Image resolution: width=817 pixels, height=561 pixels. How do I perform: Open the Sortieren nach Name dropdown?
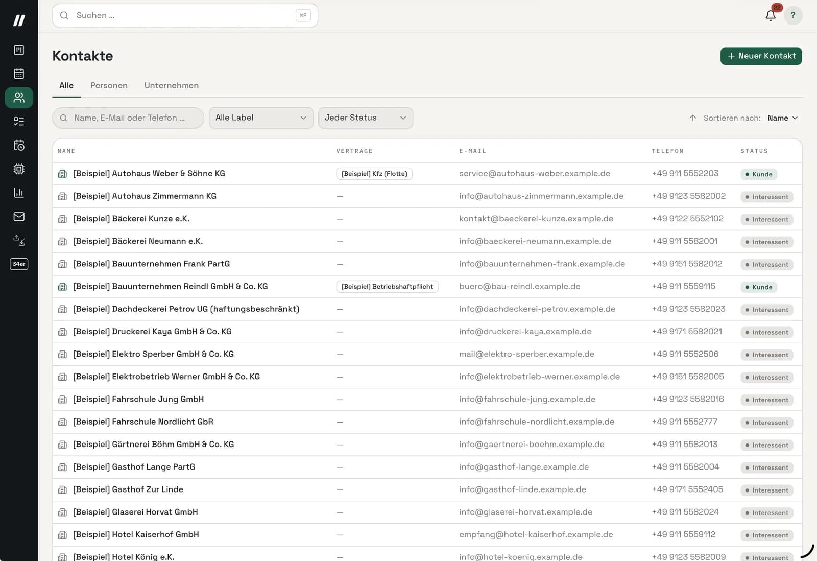tap(782, 118)
